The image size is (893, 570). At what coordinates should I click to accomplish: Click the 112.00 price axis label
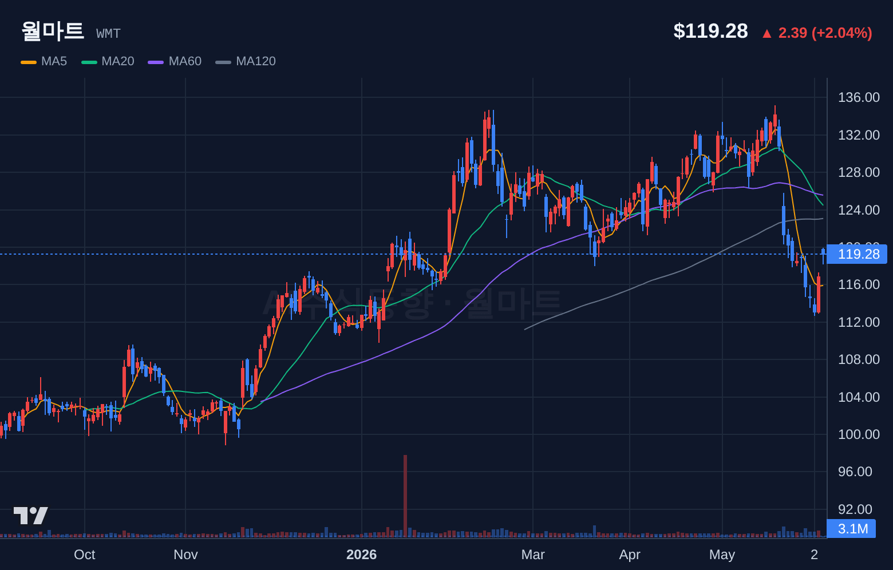[859, 322]
